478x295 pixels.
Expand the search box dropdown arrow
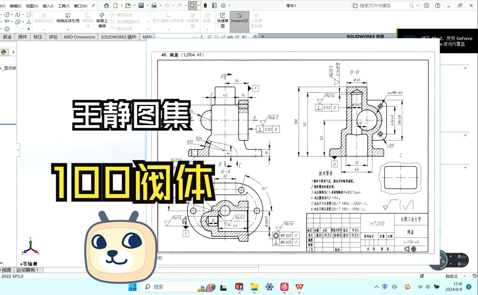tap(417, 5)
